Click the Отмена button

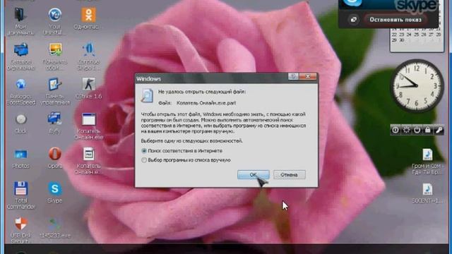[x=289, y=174]
